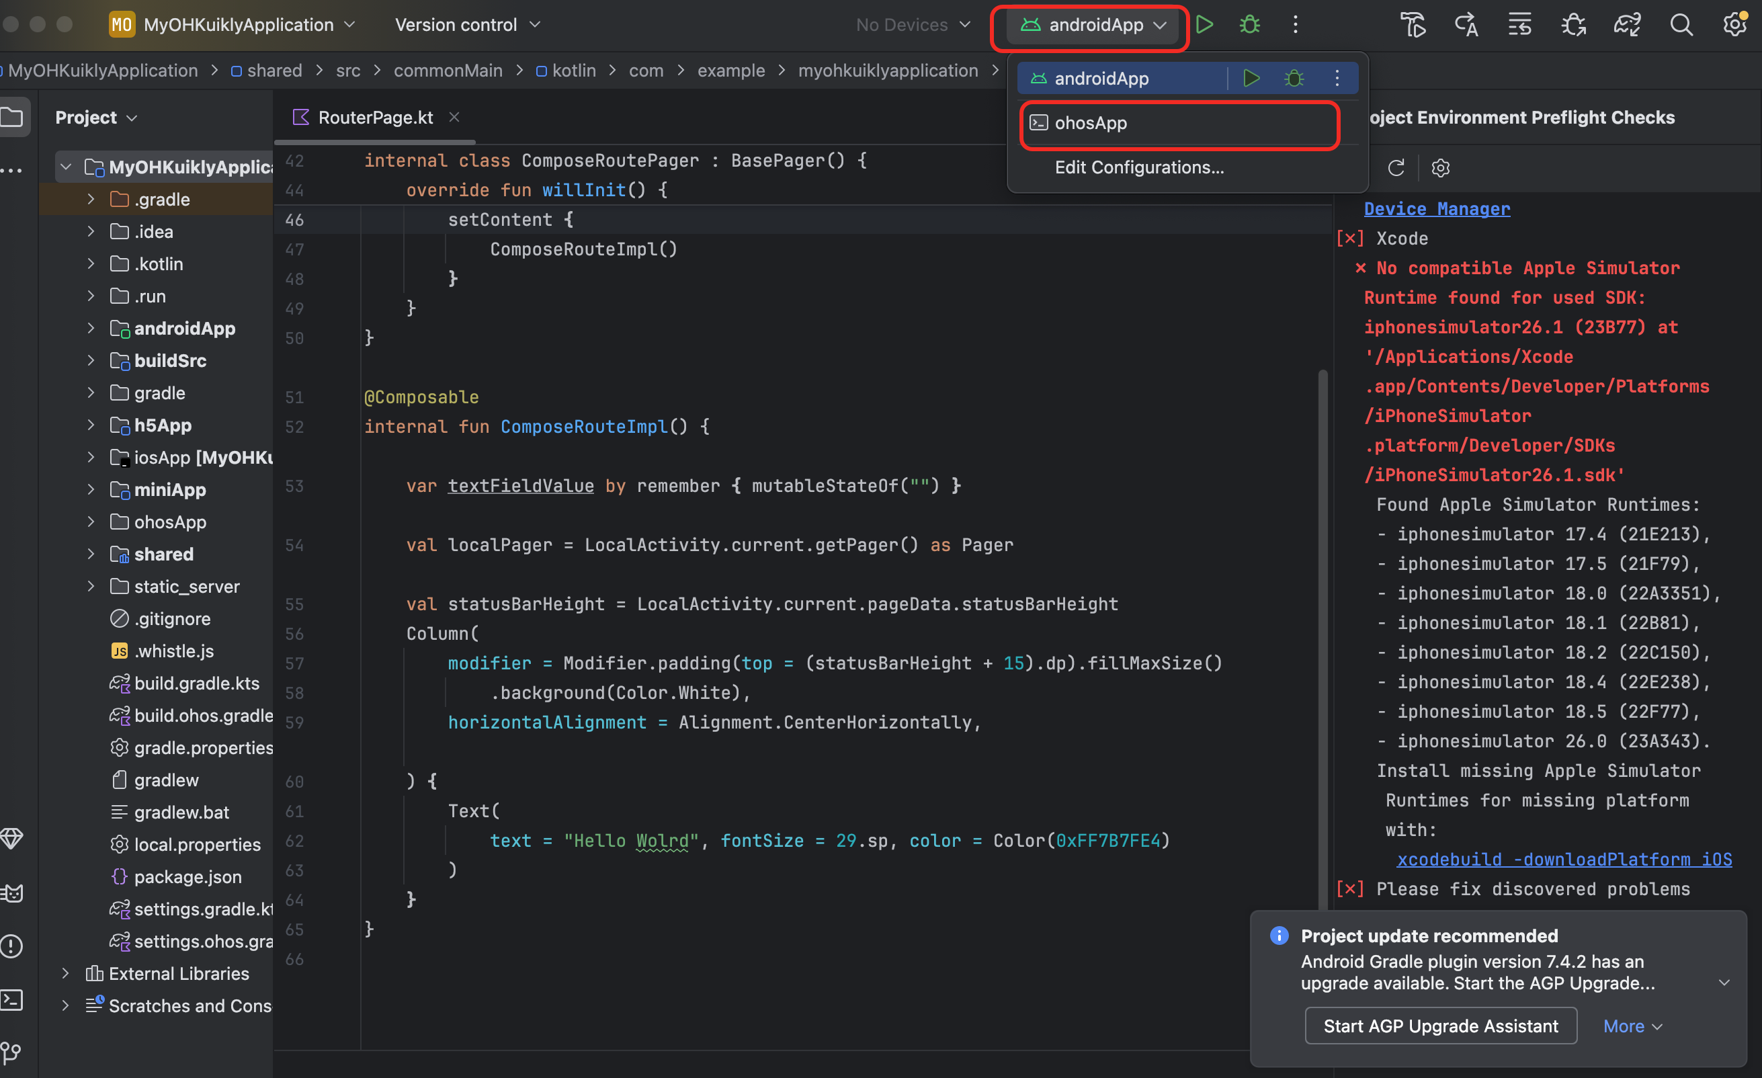The width and height of the screenshot is (1762, 1078).
Task: Open Terminal tool window icon in left sidebar
Action: (x=12, y=1000)
